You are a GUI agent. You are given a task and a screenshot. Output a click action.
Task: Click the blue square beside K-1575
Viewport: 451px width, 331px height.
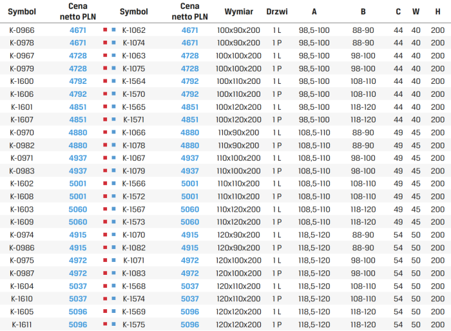(x=113, y=324)
